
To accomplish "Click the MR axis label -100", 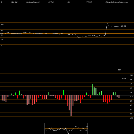I will [131, 118].
